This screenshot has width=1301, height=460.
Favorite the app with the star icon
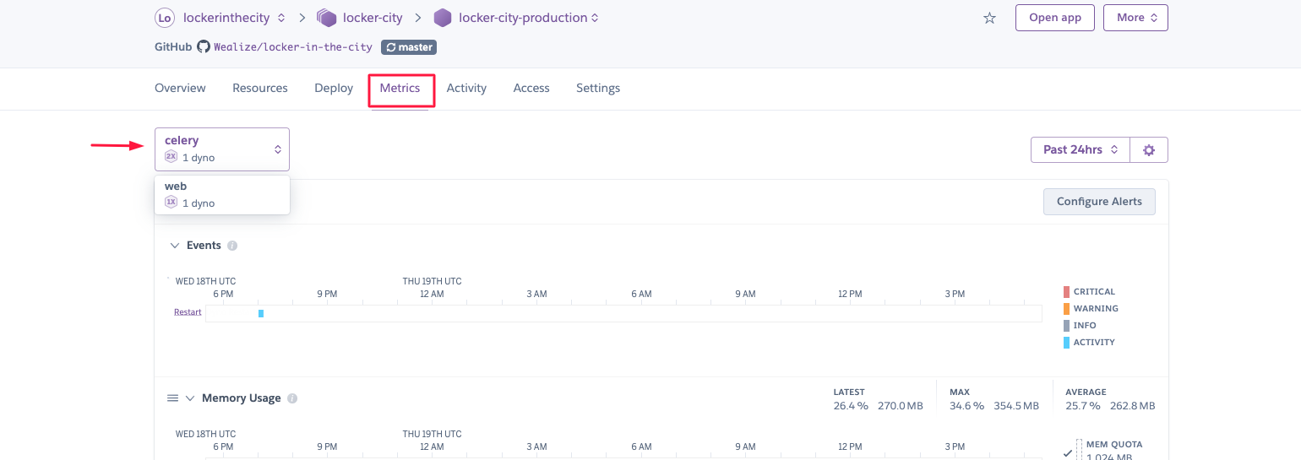pyautogui.click(x=989, y=18)
